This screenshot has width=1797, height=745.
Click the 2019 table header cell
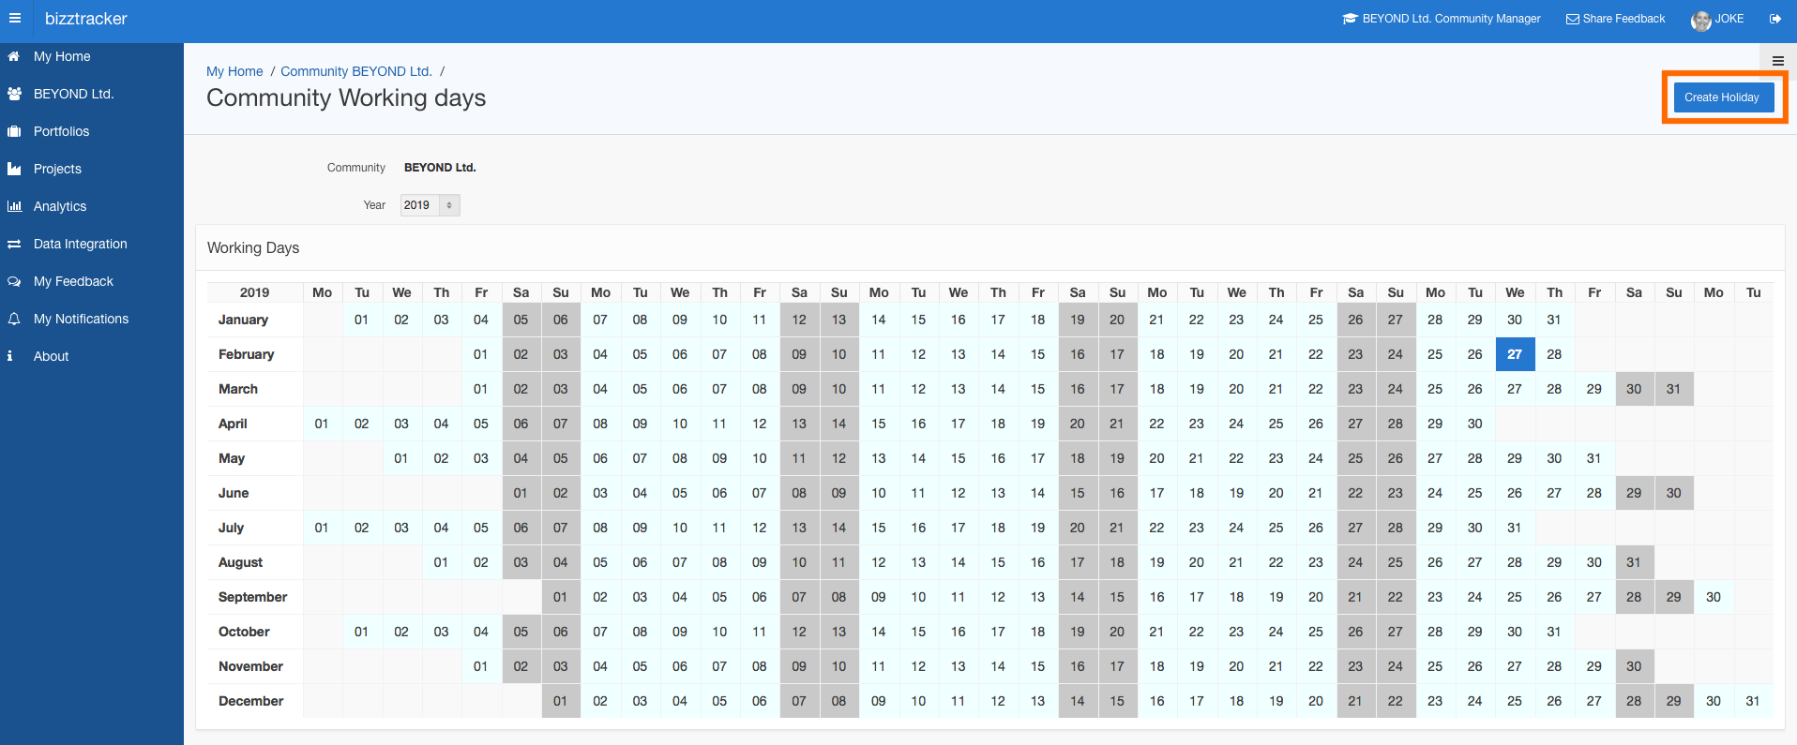click(255, 292)
